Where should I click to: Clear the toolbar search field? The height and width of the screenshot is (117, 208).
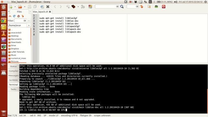pos(117,6)
